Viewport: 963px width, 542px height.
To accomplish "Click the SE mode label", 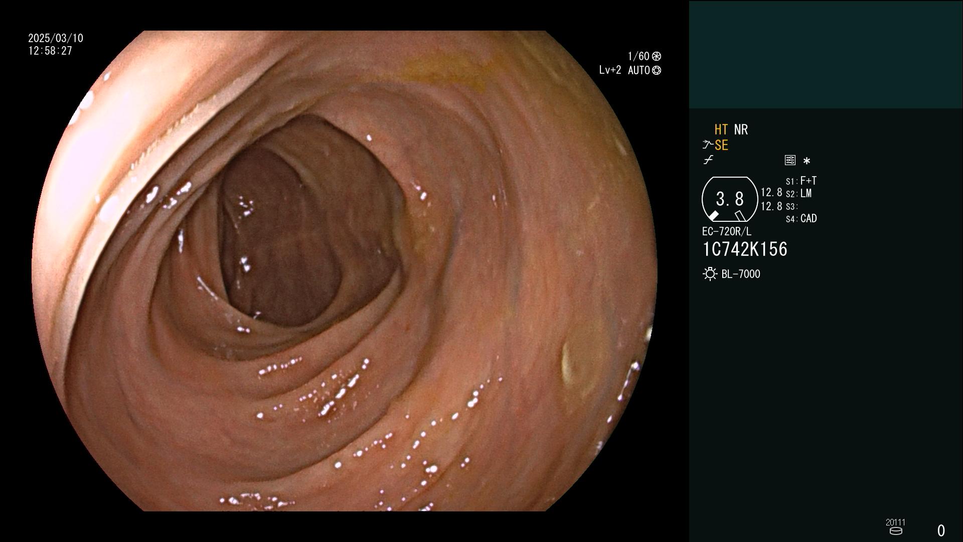I will 721,145.
